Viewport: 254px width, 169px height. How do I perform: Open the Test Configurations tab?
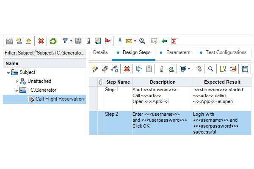coord(226,53)
